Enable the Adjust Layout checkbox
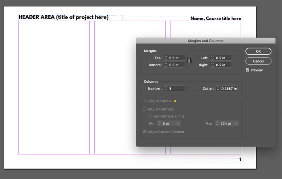Viewport: 282px width, 179px height. click(146, 101)
